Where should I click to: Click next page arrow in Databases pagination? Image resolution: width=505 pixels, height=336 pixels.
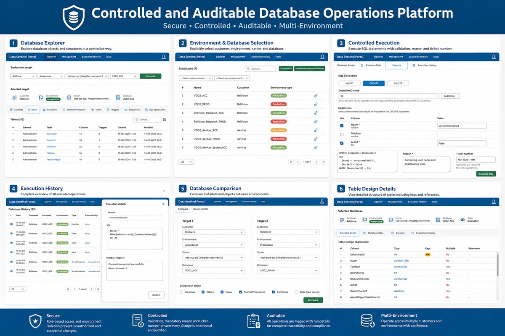[317, 162]
